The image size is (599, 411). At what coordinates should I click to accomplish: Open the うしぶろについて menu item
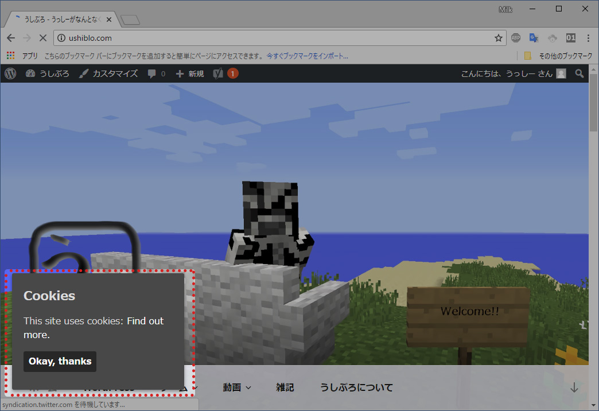(356, 387)
